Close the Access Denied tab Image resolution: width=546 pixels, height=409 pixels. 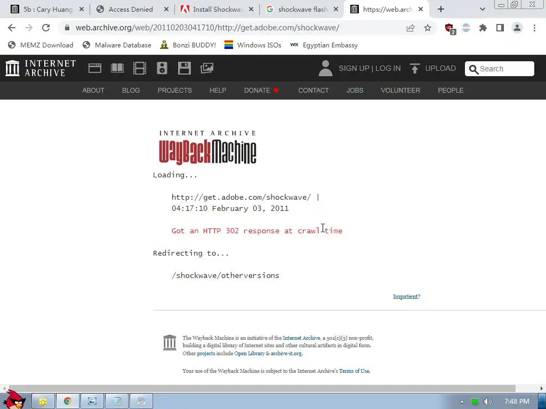coord(166,10)
